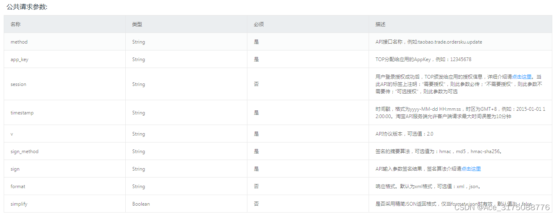Click String type in the app_key row
Viewport: 556px width, 215px height.
138,59
